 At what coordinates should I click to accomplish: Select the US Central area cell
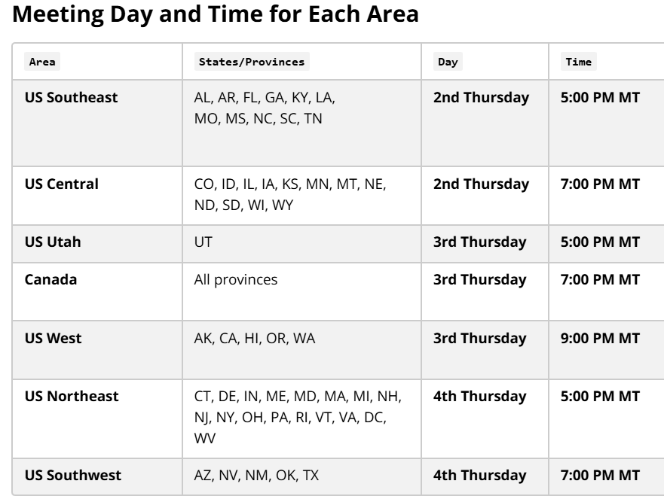click(97, 196)
